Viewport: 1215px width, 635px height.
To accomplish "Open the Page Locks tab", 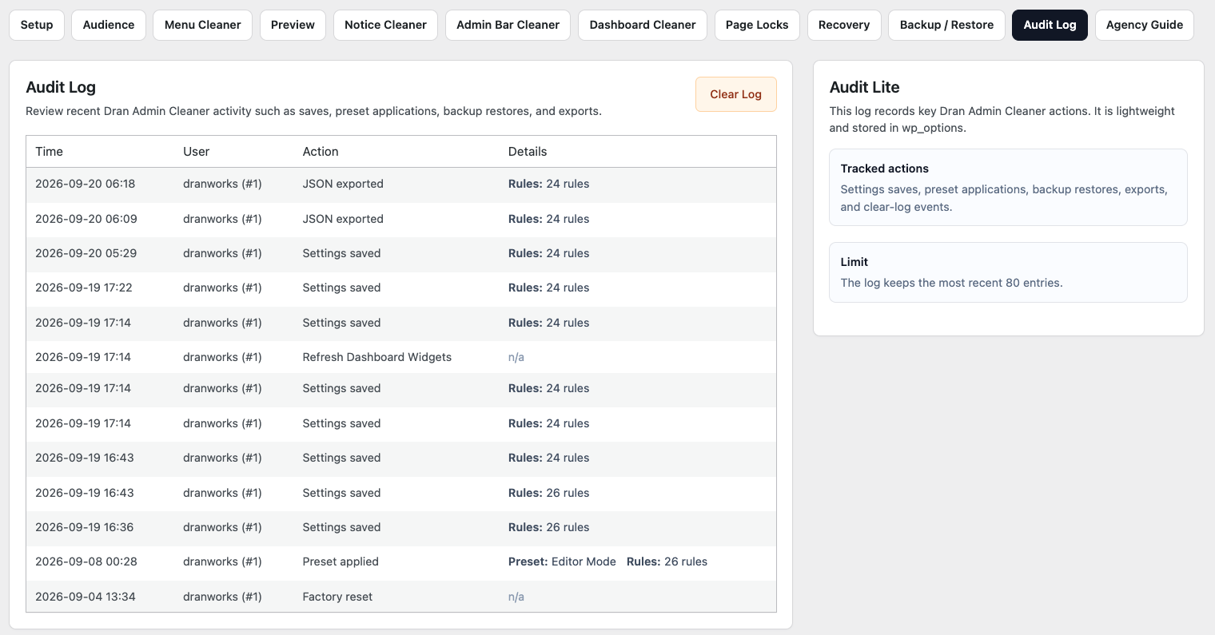I will point(757,25).
